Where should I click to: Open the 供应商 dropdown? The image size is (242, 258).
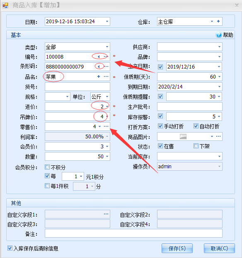[219, 47]
